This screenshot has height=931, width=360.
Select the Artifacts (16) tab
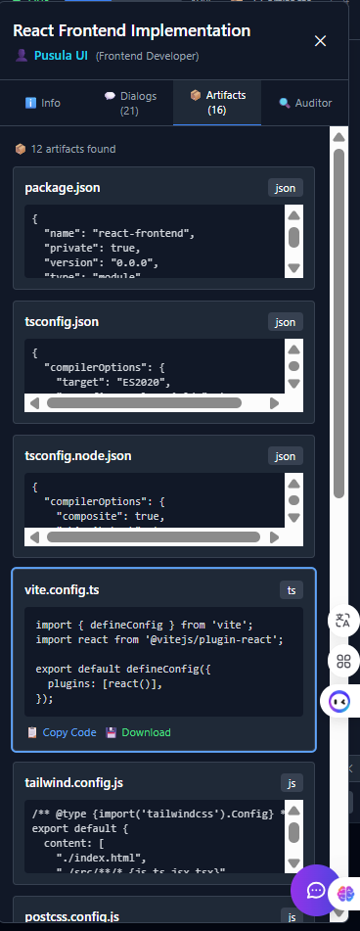[217, 103]
